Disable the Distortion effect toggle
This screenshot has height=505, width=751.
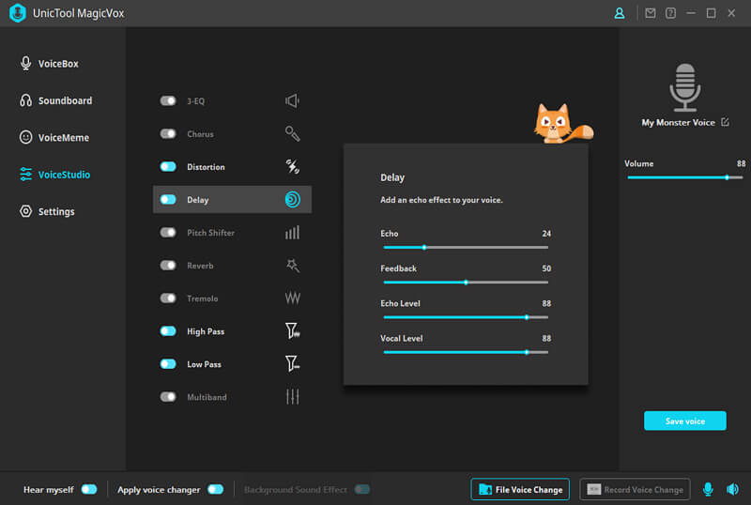click(168, 166)
